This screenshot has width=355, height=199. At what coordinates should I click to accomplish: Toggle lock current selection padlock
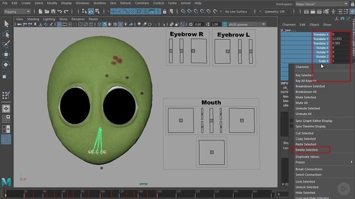click(x=165, y=11)
